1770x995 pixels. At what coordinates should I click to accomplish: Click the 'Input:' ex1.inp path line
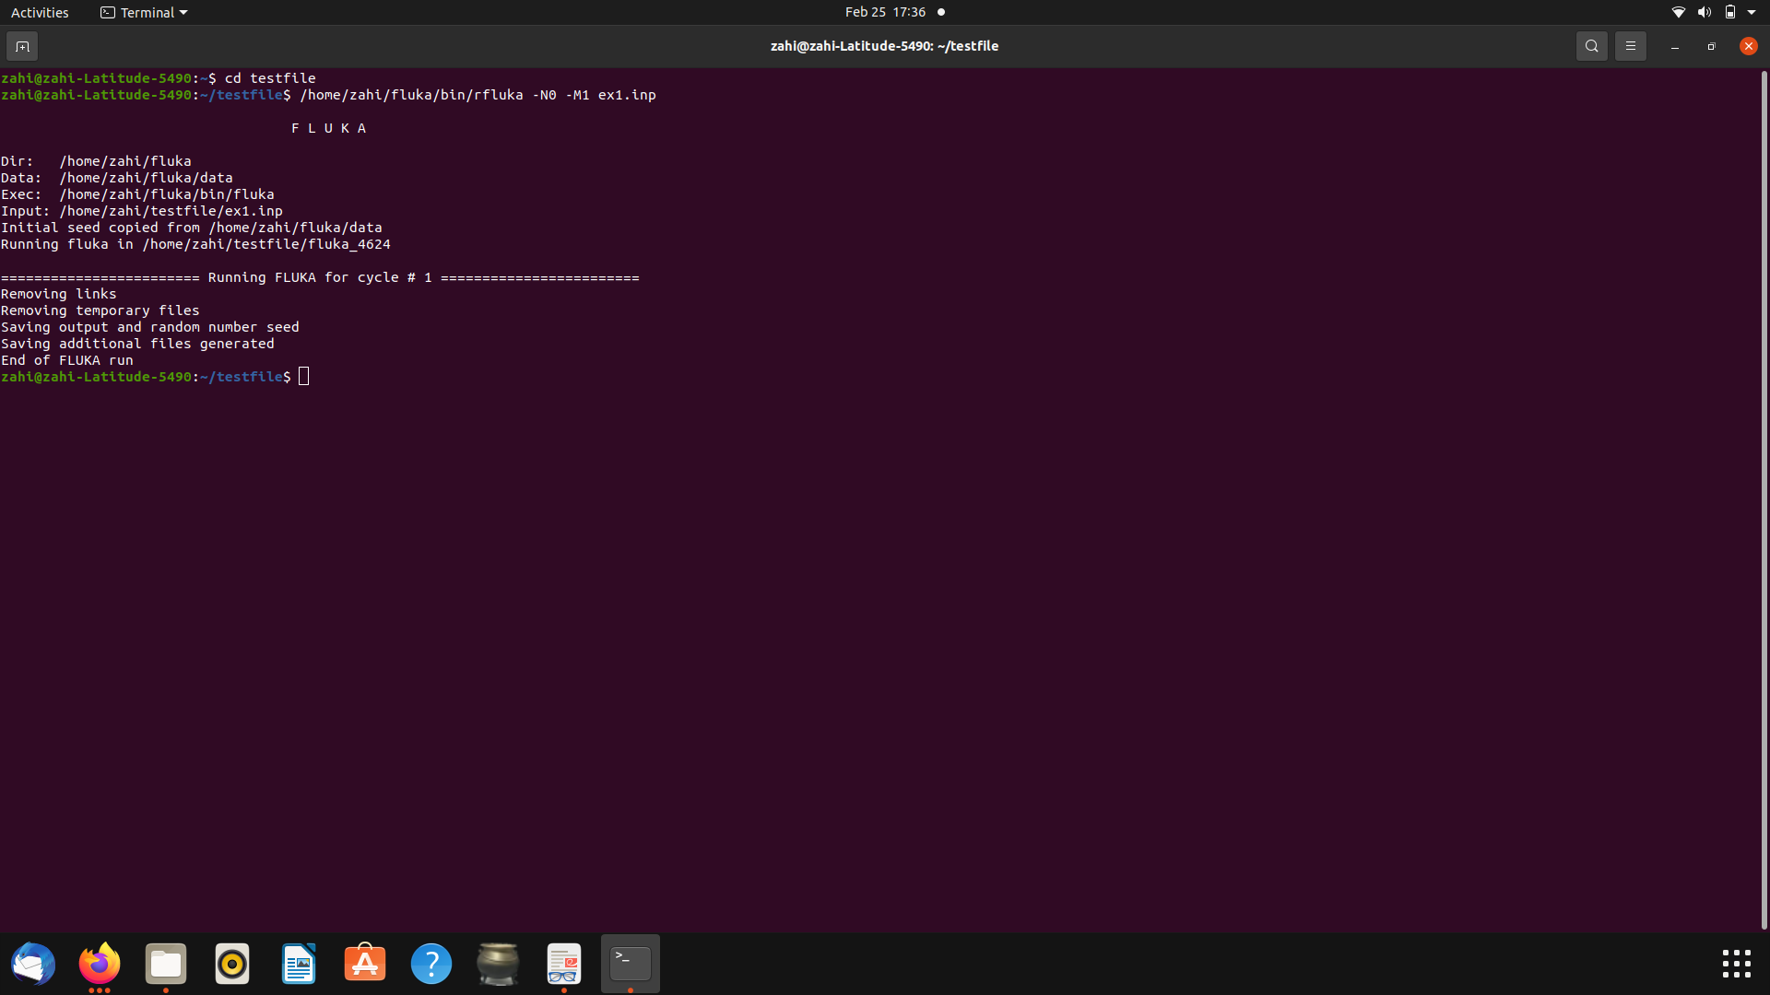[x=142, y=211]
